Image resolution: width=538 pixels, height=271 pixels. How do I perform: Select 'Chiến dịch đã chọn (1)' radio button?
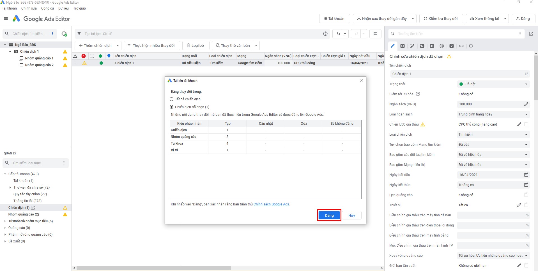[x=172, y=107]
